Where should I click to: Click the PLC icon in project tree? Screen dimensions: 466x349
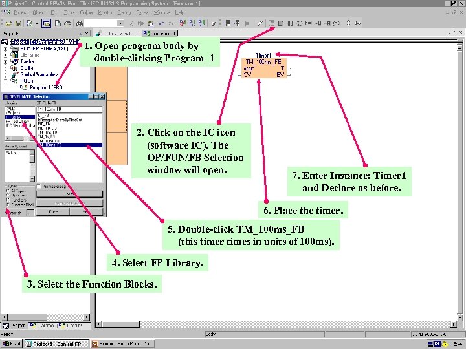click(x=14, y=48)
